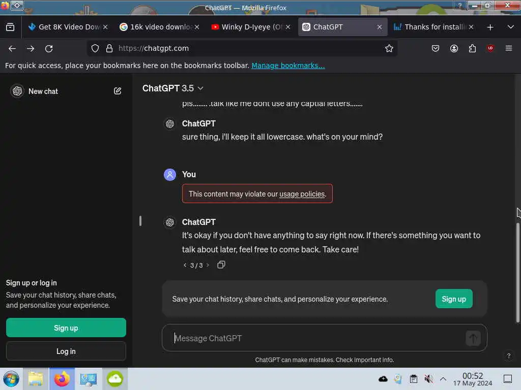Open File Explorer from taskbar
This screenshot has height=390, width=521.
point(36,379)
